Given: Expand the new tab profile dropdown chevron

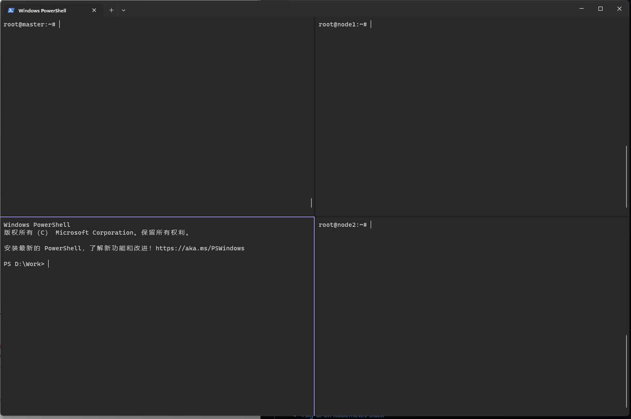Looking at the screenshot, I should [x=124, y=10].
